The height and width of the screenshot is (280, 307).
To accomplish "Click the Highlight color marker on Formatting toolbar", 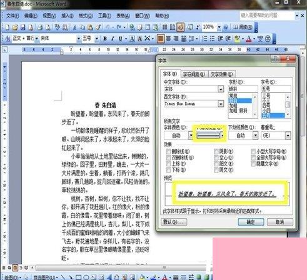I will (237, 39).
